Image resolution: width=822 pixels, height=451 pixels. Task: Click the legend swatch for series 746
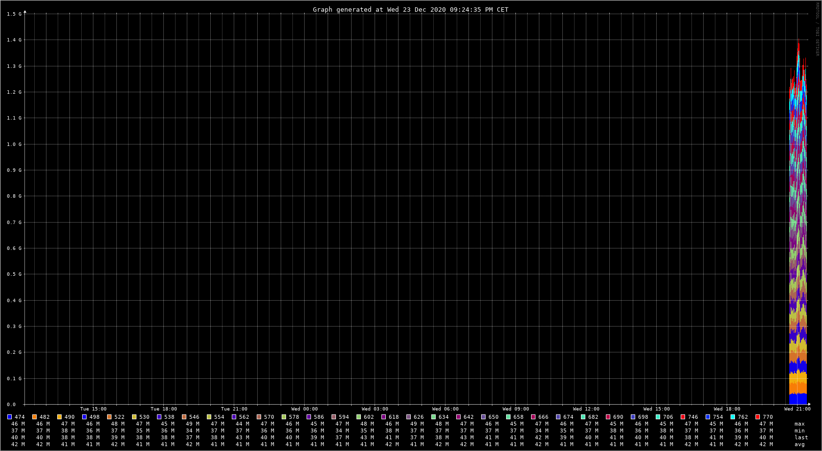683,417
